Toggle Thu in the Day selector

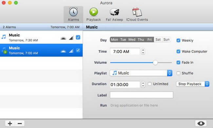point(141,40)
